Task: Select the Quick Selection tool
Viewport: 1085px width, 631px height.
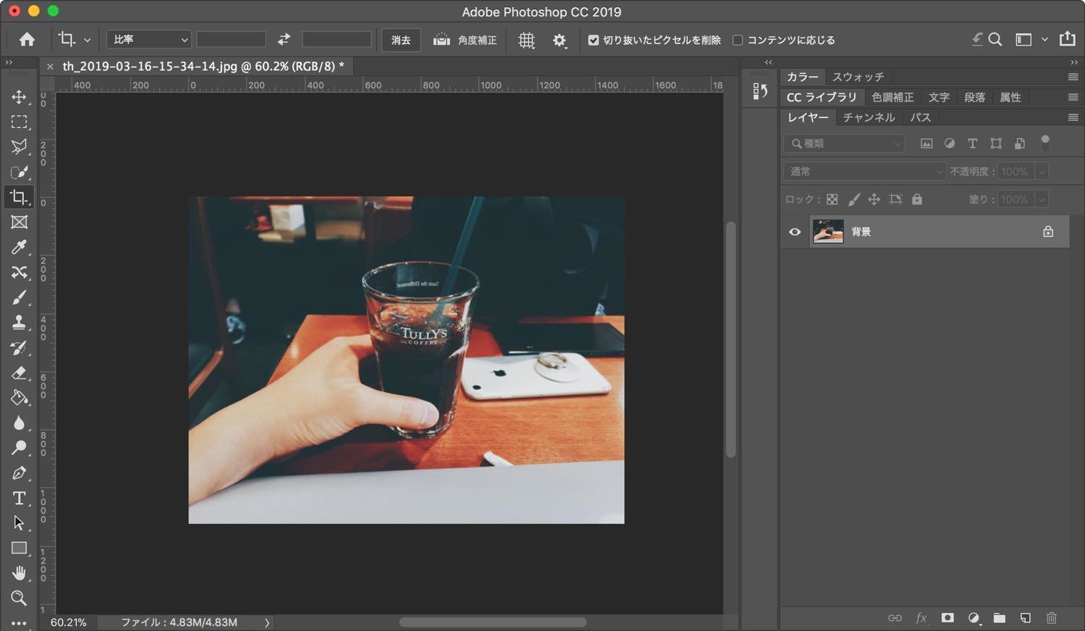Action: (x=19, y=172)
